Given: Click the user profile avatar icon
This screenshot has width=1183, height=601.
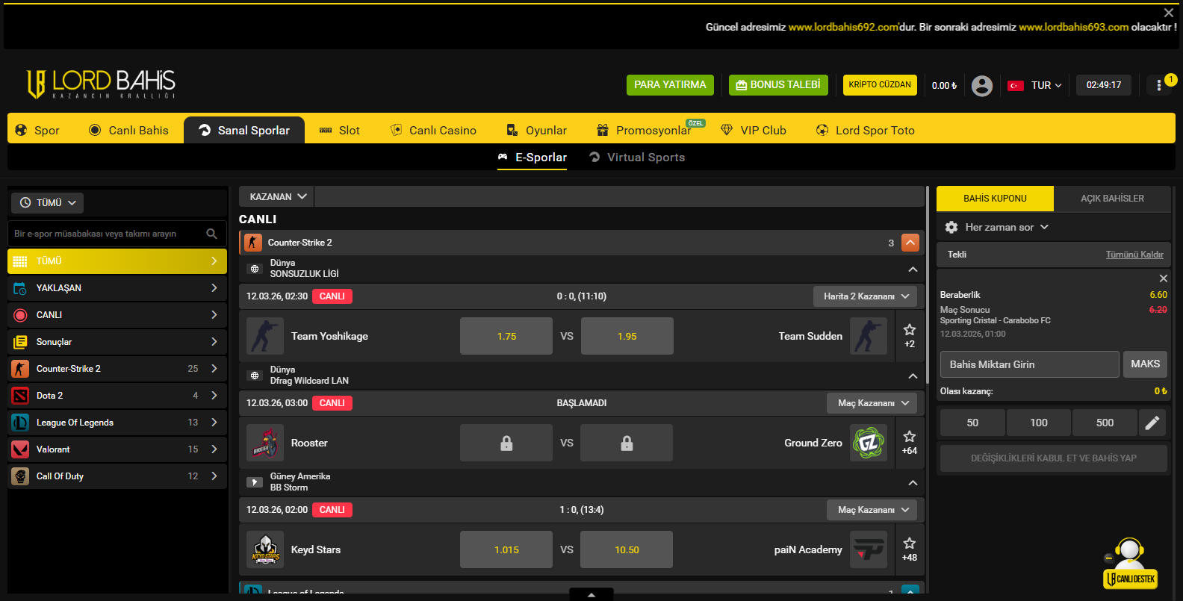Looking at the screenshot, I should coord(982,86).
